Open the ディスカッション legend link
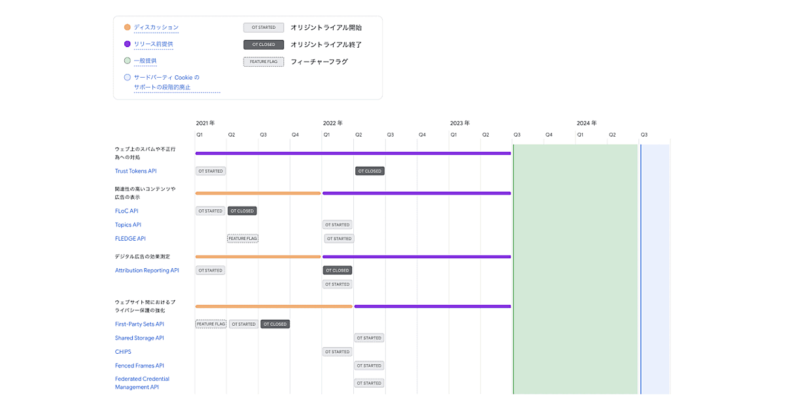 tap(156, 27)
